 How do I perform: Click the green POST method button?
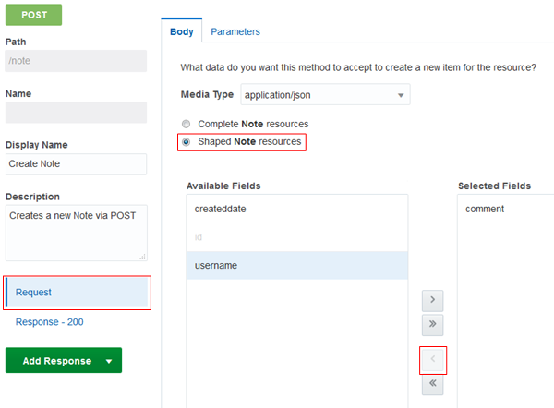pos(34,15)
